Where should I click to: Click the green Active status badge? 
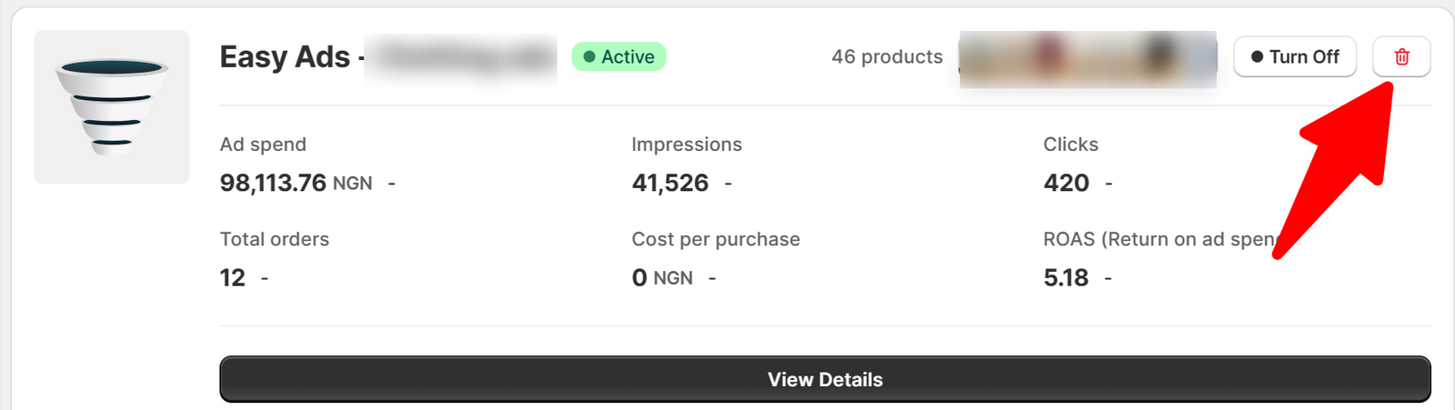(618, 56)
